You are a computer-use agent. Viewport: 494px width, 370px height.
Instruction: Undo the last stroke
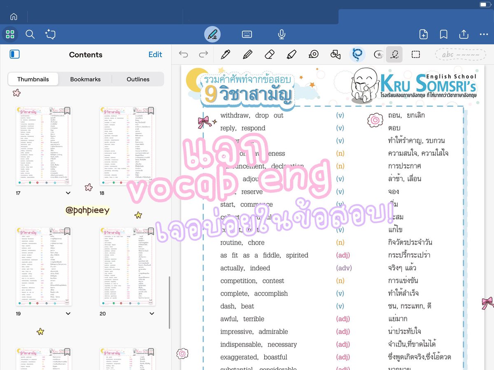pyautogui.click(x=184, y=54)
